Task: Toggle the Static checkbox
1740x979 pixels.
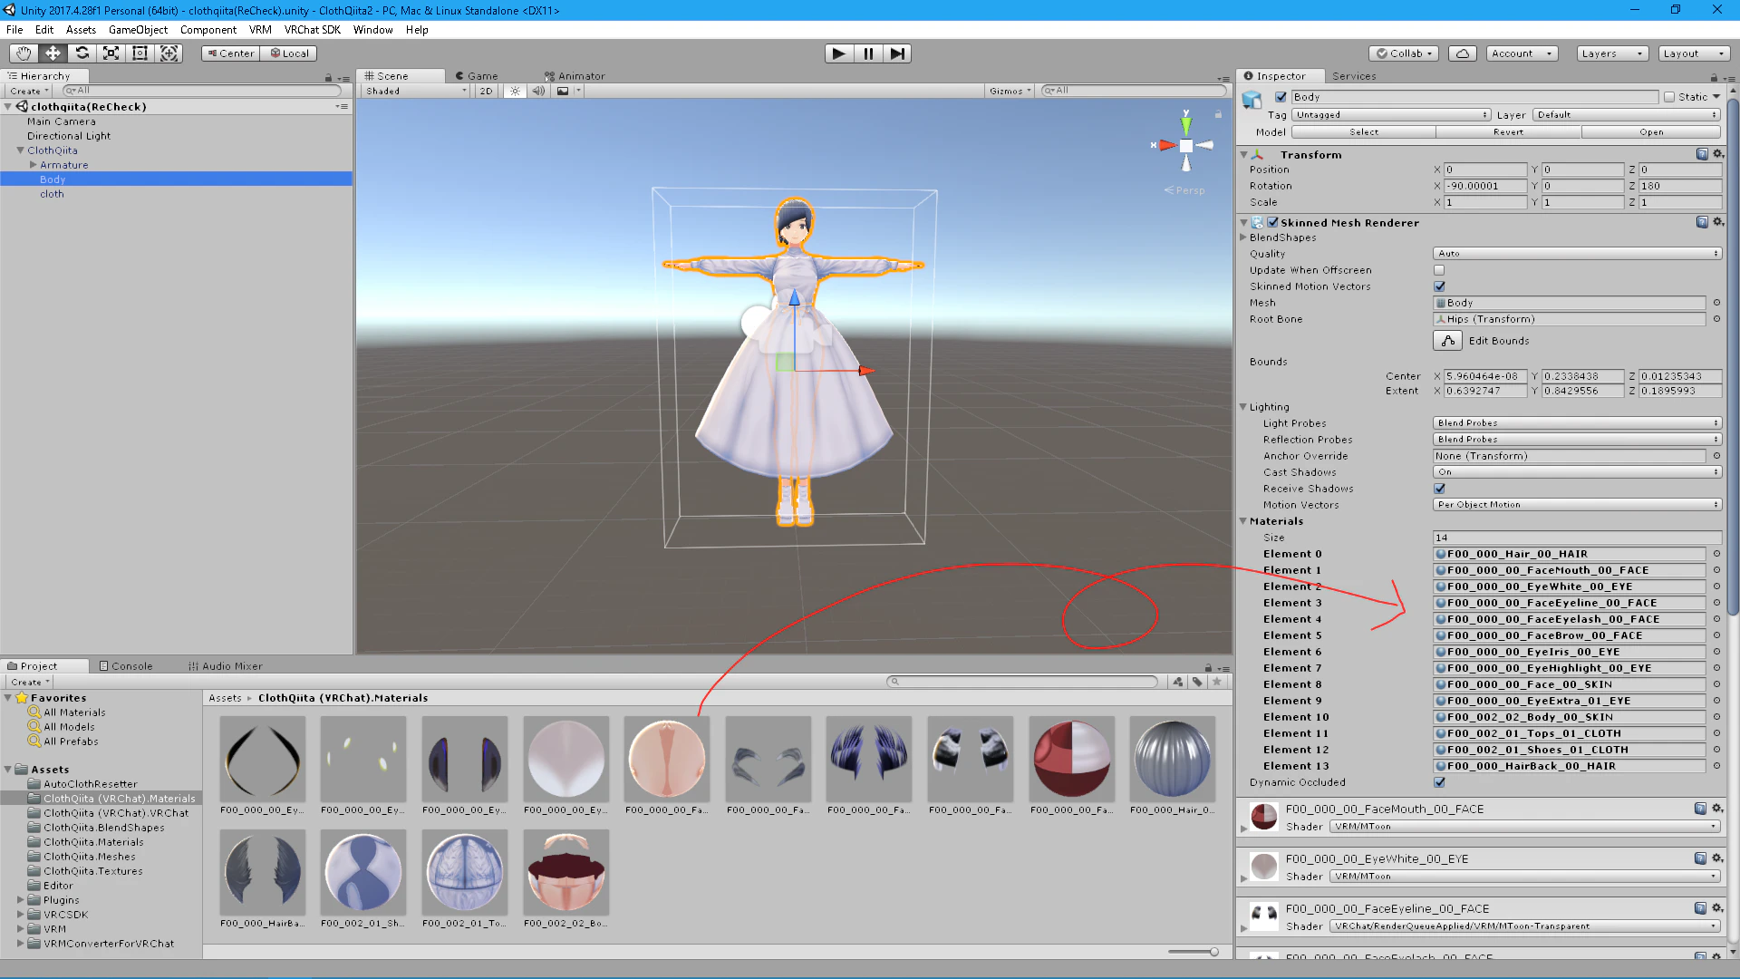Action: [1669, 97]
